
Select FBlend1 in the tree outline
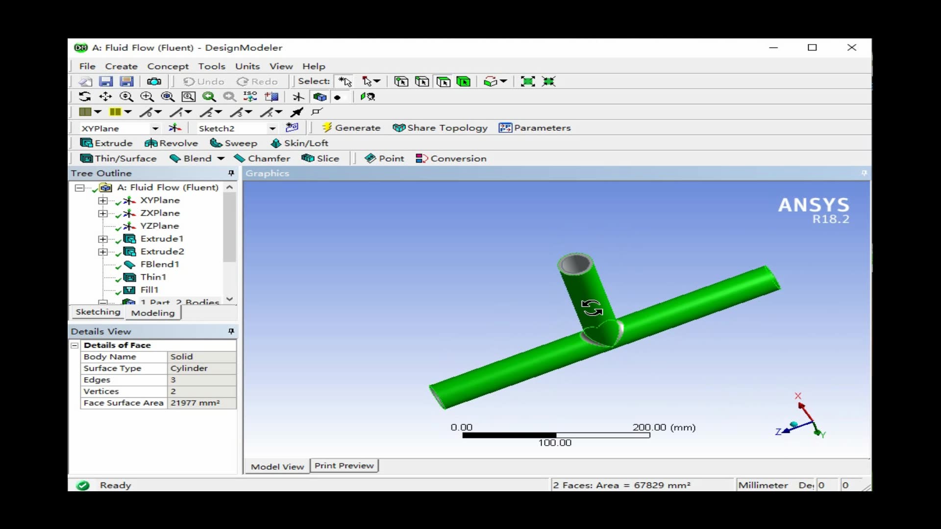tap(159, 264)
